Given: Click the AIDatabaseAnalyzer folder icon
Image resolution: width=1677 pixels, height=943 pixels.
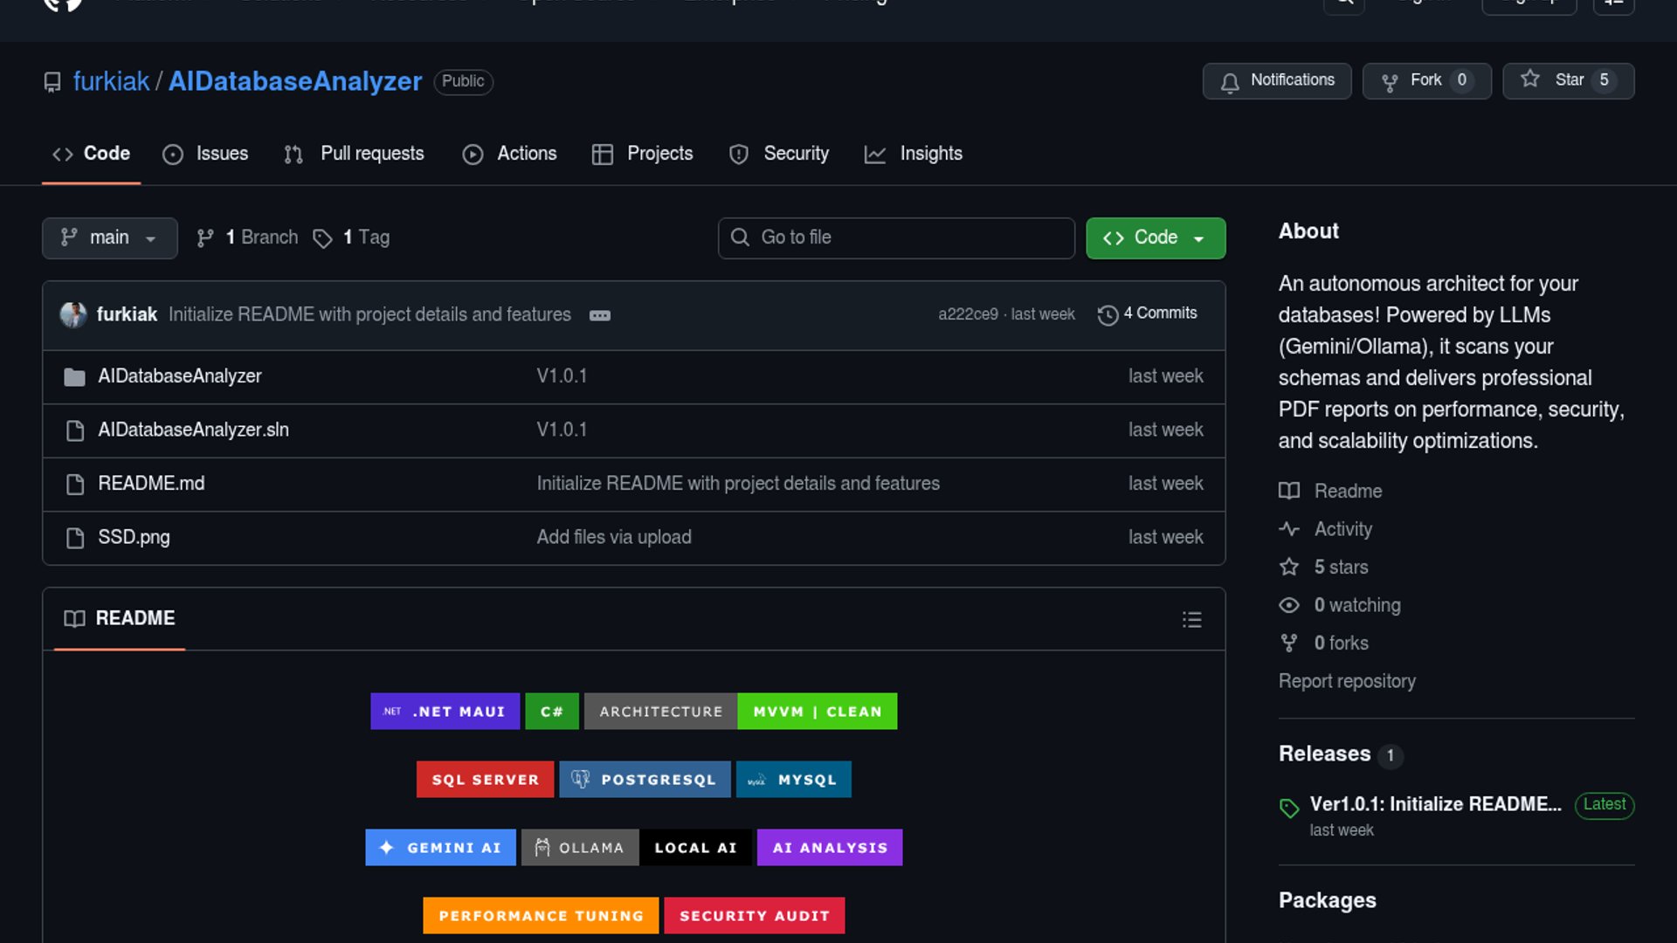Looking at the screenshot, I should (x=75, y=376).
